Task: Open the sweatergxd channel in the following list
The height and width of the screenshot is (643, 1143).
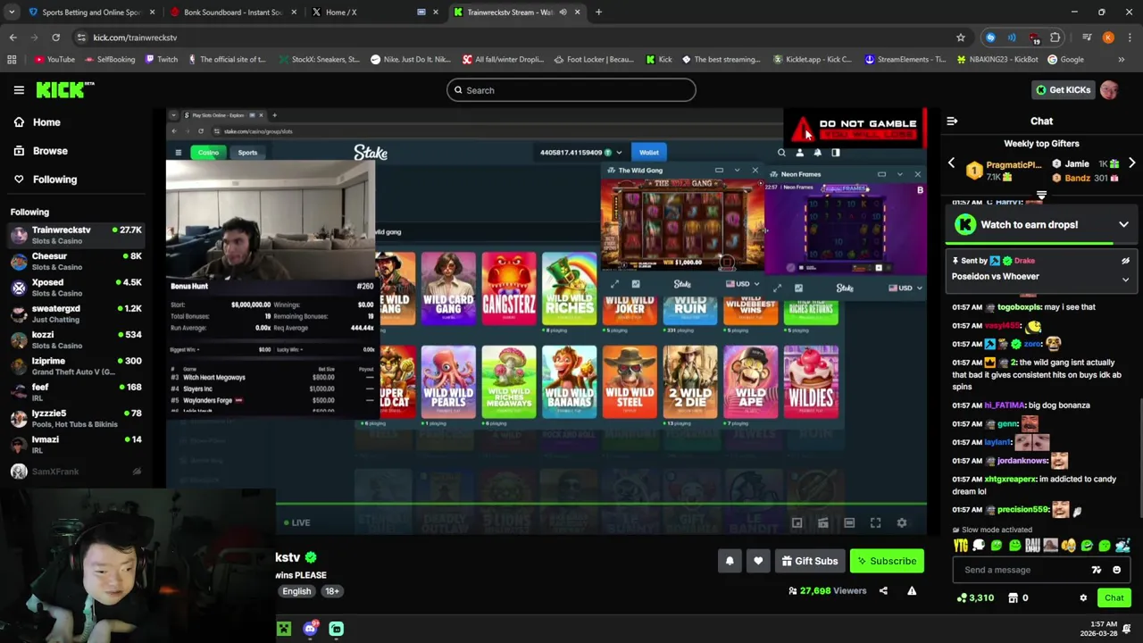Action: point(76,313)
